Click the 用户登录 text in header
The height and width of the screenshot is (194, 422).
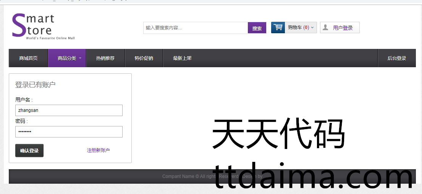pyautogui.click(x=343, y=28)
